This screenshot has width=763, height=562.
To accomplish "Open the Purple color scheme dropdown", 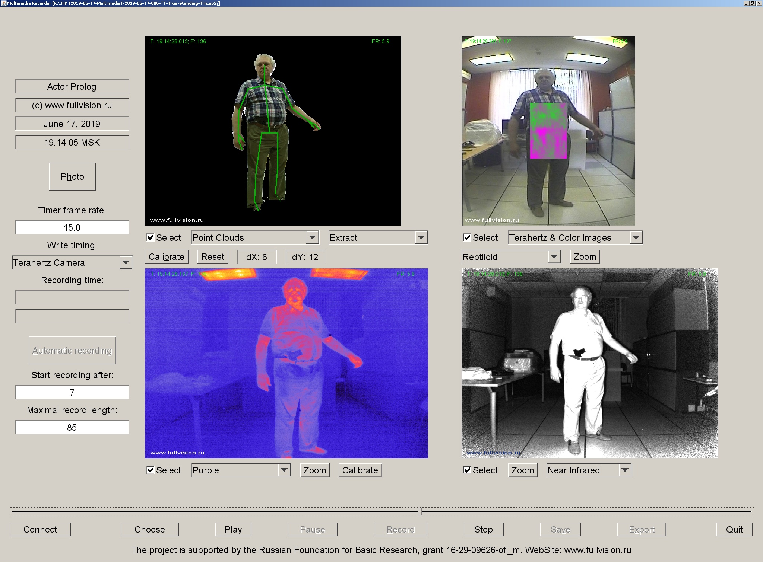I will coord(241,470).
